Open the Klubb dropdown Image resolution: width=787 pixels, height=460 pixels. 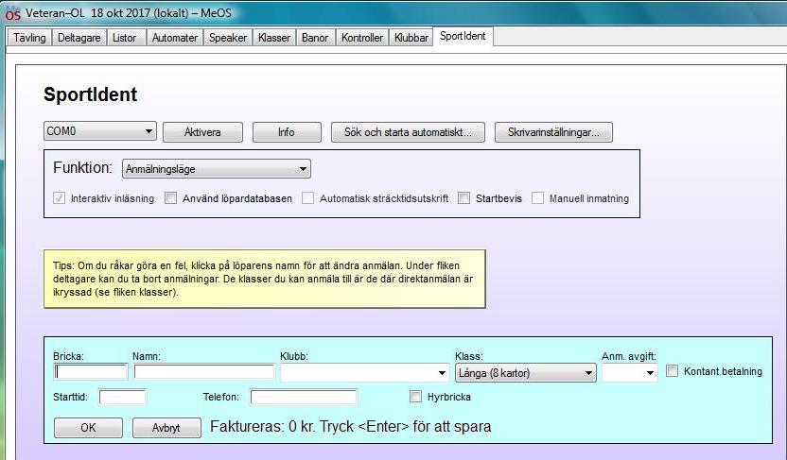coord(364,373)
